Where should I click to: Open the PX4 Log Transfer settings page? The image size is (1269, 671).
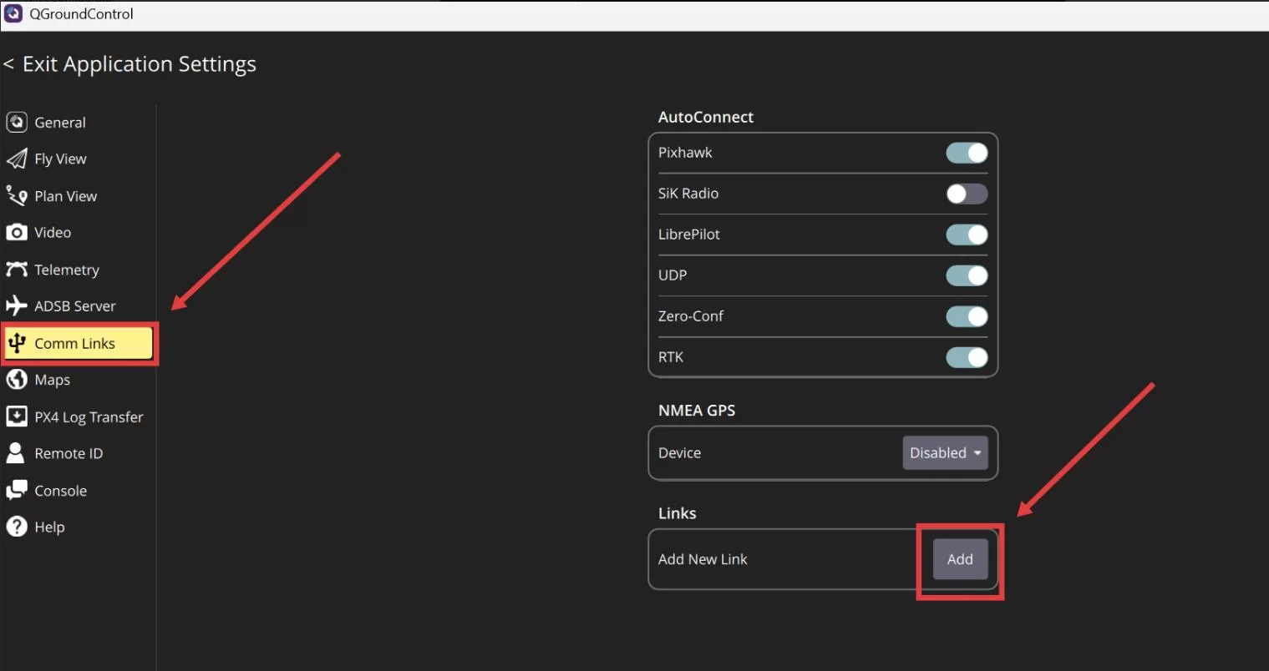point(78,416)
